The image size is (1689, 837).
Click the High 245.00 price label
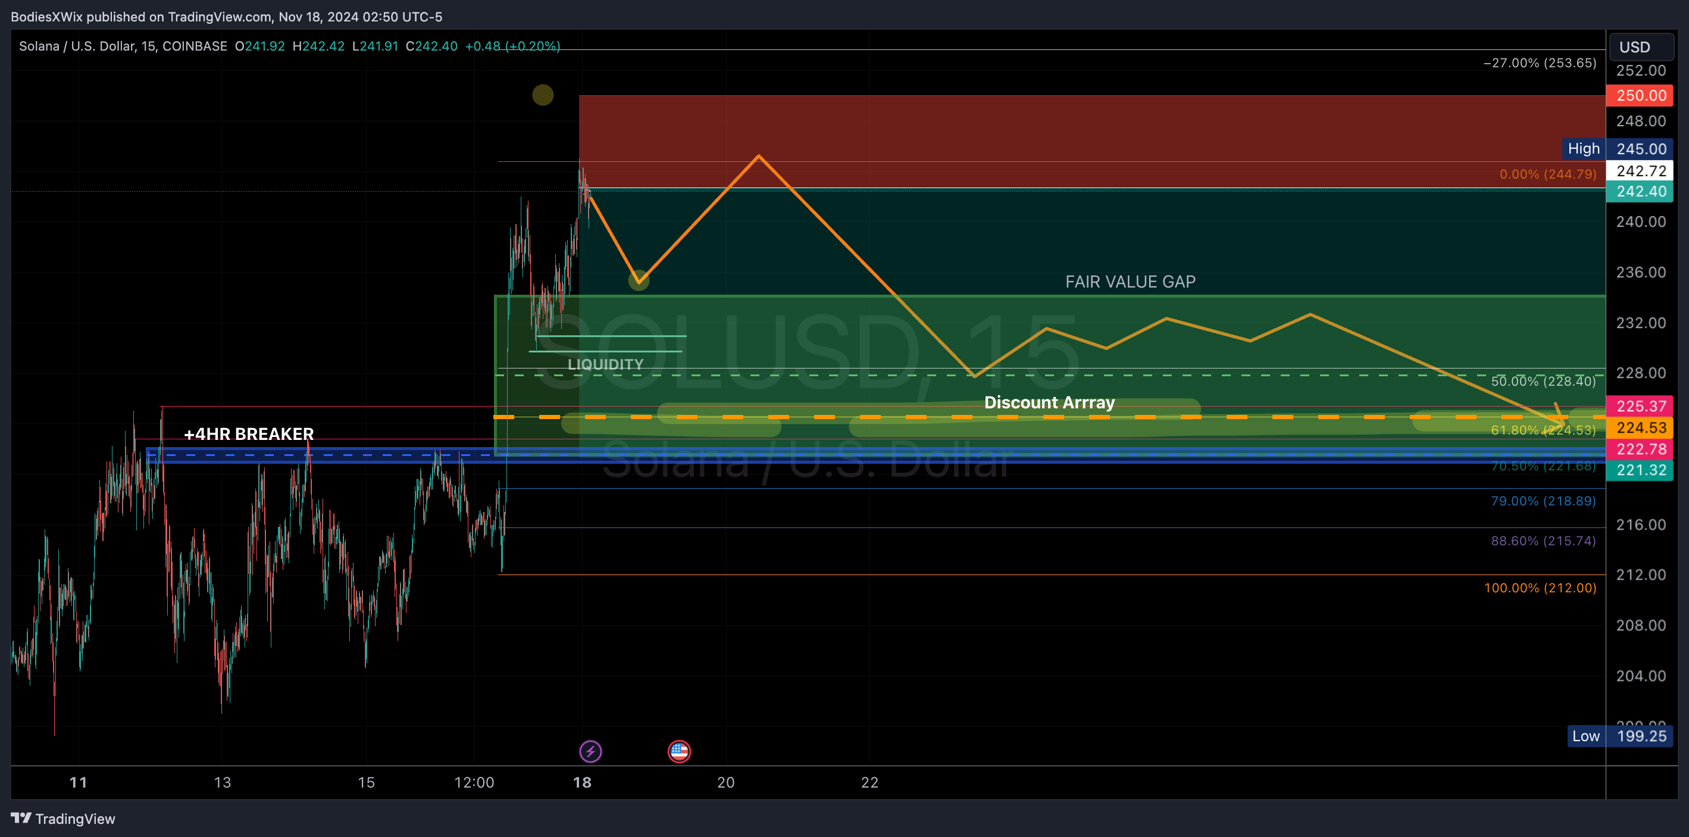[1618, 149]
